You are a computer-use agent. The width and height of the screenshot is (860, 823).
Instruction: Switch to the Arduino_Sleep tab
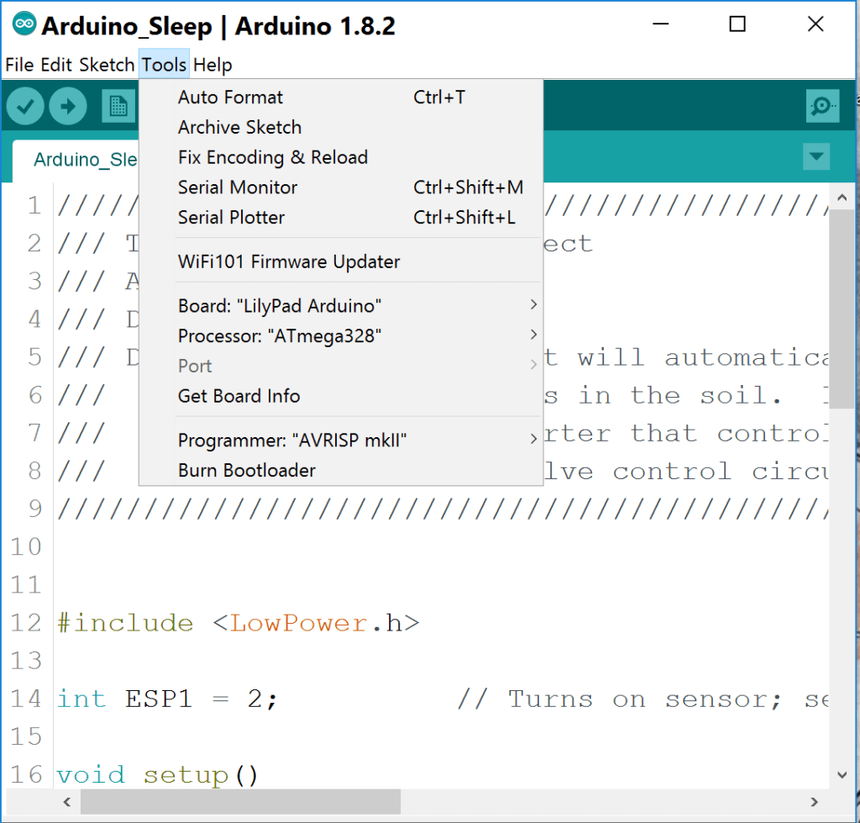point(84,160)
